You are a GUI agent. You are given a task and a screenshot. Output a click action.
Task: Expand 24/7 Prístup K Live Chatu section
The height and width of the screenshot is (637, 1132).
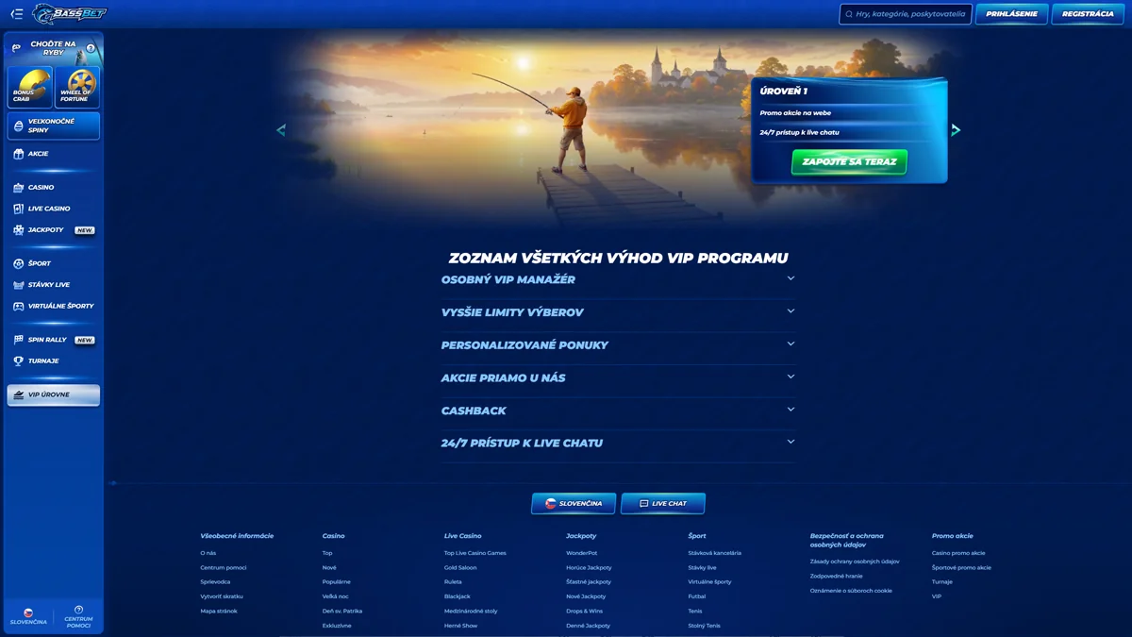coord(618,443)
